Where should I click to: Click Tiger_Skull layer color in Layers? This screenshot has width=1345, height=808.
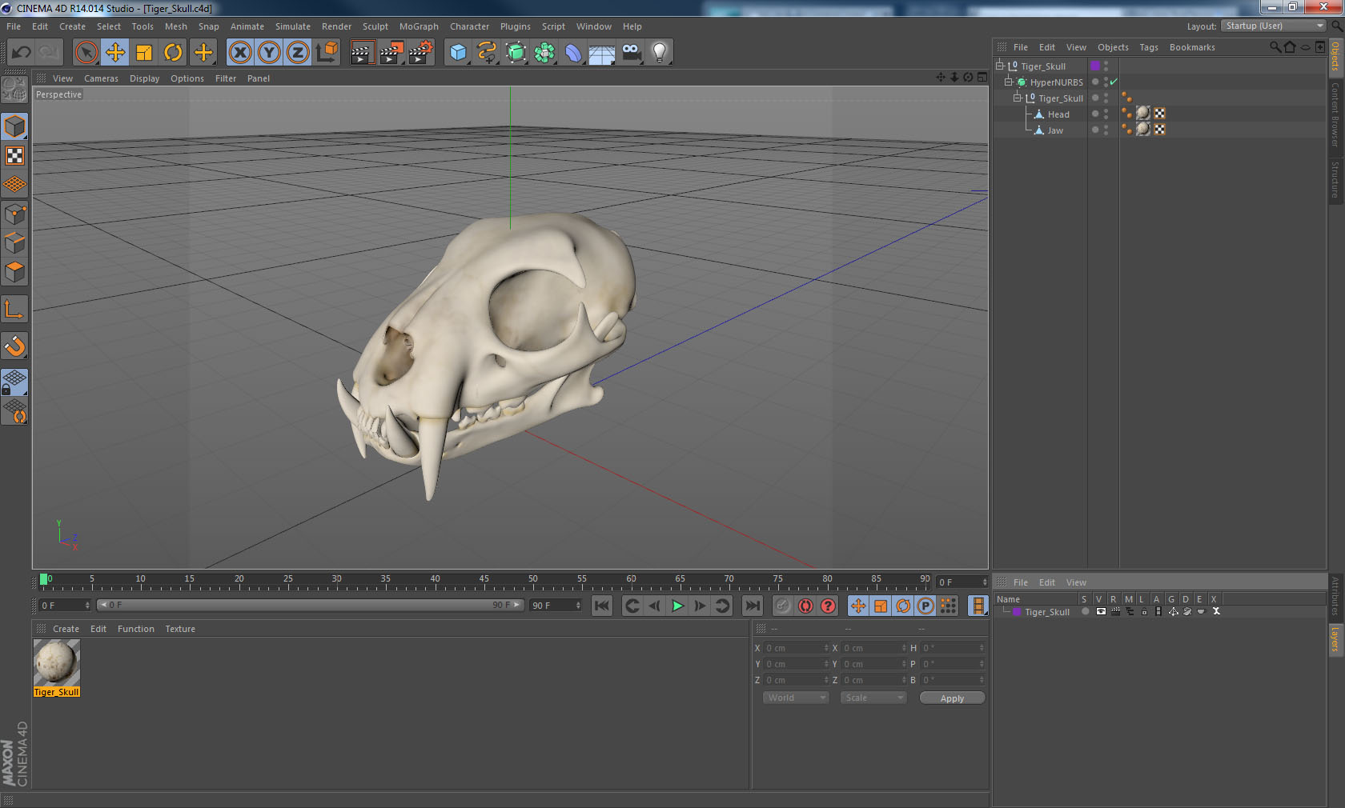coord(1017,612)
